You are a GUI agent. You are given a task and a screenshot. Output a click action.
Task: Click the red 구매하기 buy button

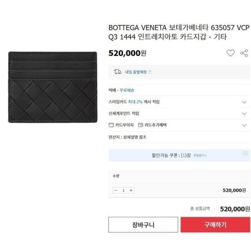[215, 224]
